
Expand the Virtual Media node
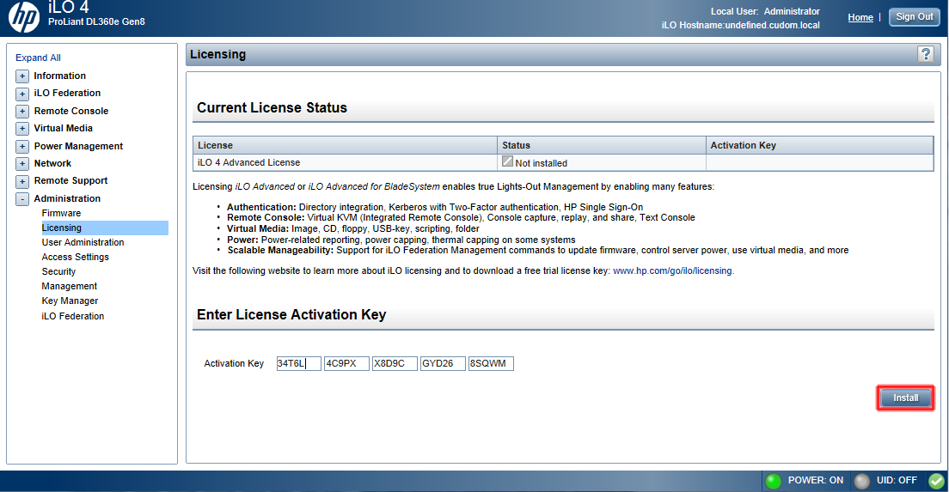[22, 129]
